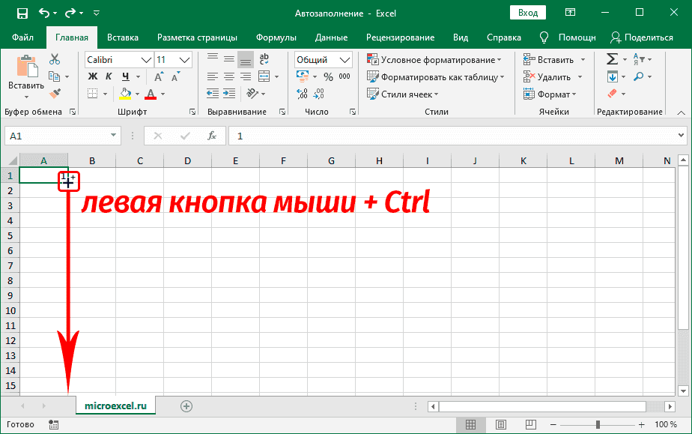Toggle center alignment in Выравнивание group

click(x=228, y=76)
